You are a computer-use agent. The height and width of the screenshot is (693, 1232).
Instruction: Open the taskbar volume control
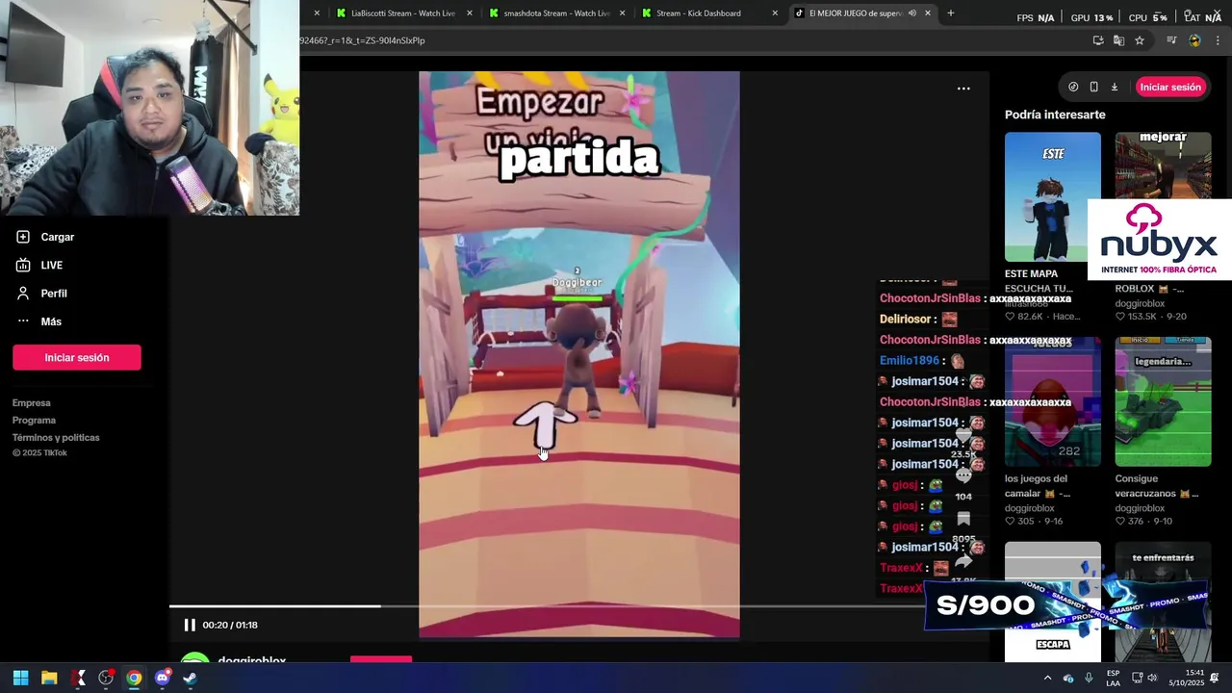click(1152, 678)
